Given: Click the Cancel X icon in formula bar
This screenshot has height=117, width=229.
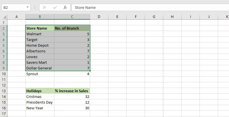Looking at the screenshot, I should point(45,7).
